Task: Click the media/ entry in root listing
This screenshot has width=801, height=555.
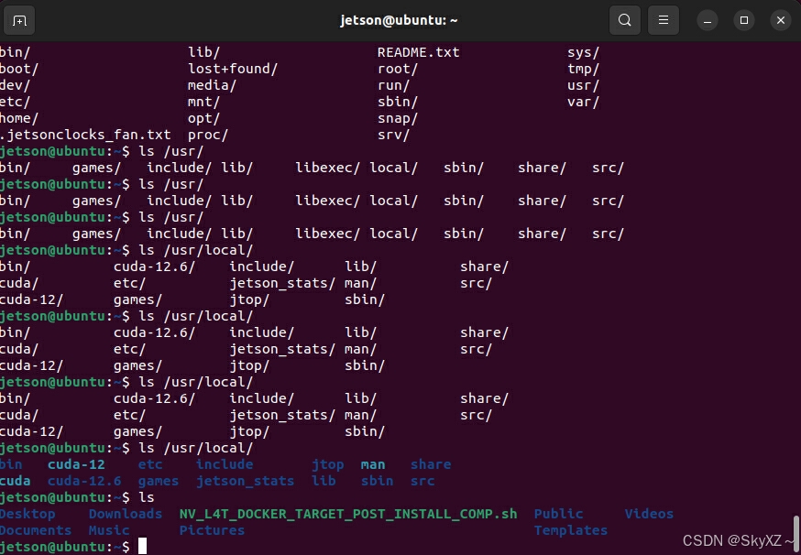Action: pos(212,85)
